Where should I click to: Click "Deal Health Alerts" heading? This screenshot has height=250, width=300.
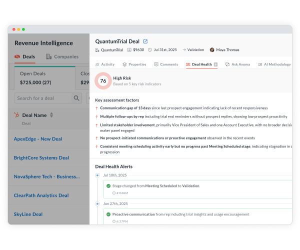pos(114,166)
